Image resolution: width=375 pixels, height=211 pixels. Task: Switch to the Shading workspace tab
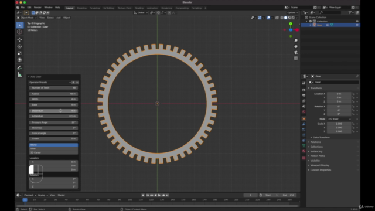pos(139,8)
